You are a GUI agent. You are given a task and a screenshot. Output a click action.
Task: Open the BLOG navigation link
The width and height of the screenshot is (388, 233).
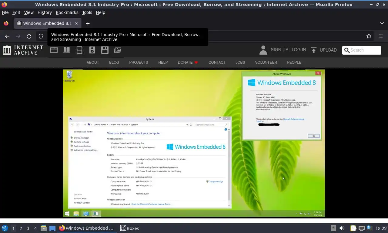[114, 62]
